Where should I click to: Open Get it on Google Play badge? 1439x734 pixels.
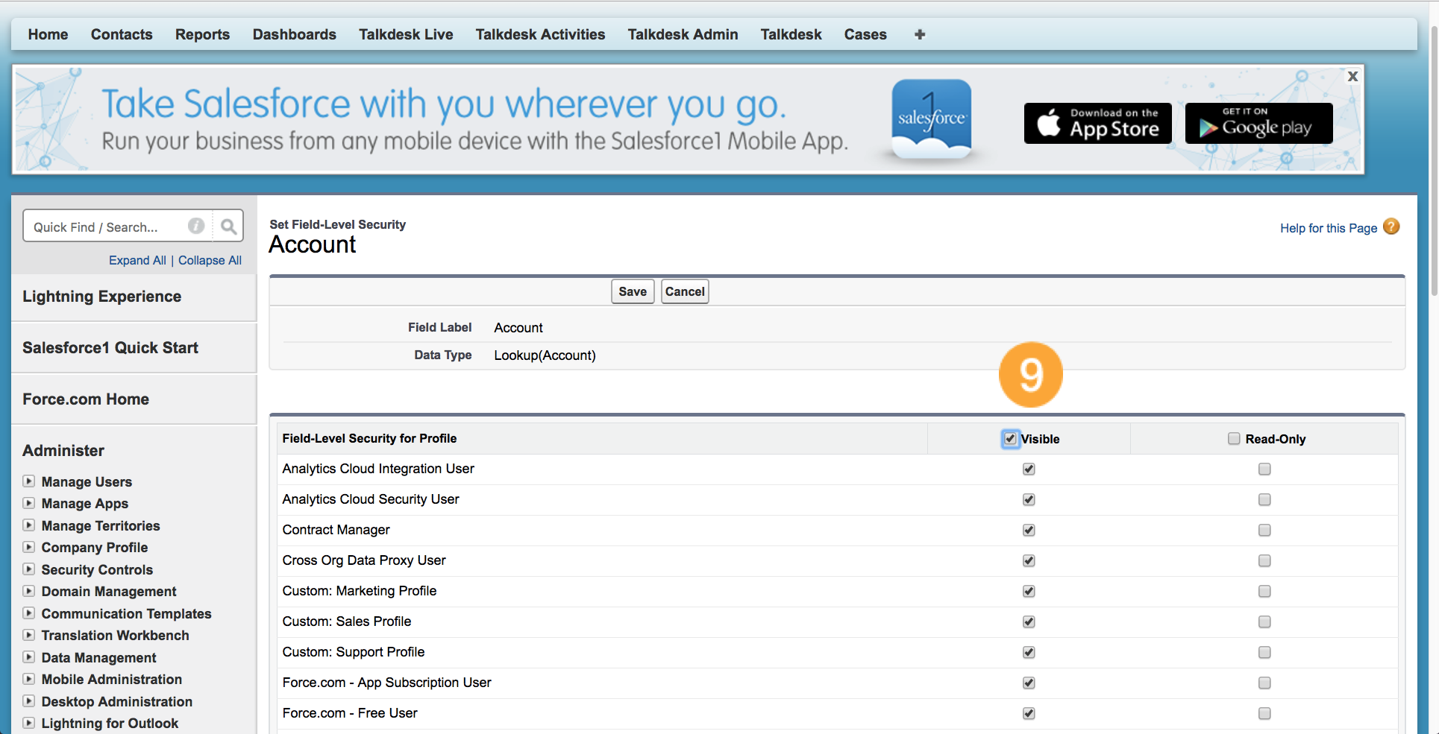pos(1258,123)
